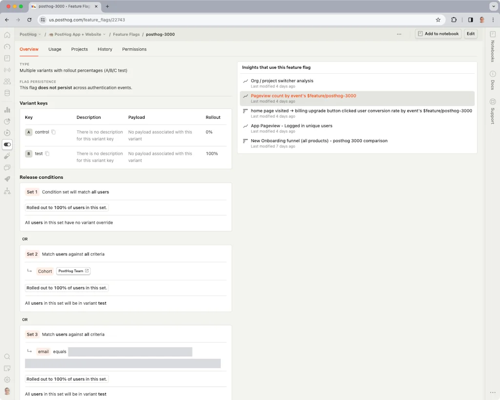The height and width of the screenshot is (400, 500).
Task: Open Surveys via the chat bubbles icon
Action: 7,168
